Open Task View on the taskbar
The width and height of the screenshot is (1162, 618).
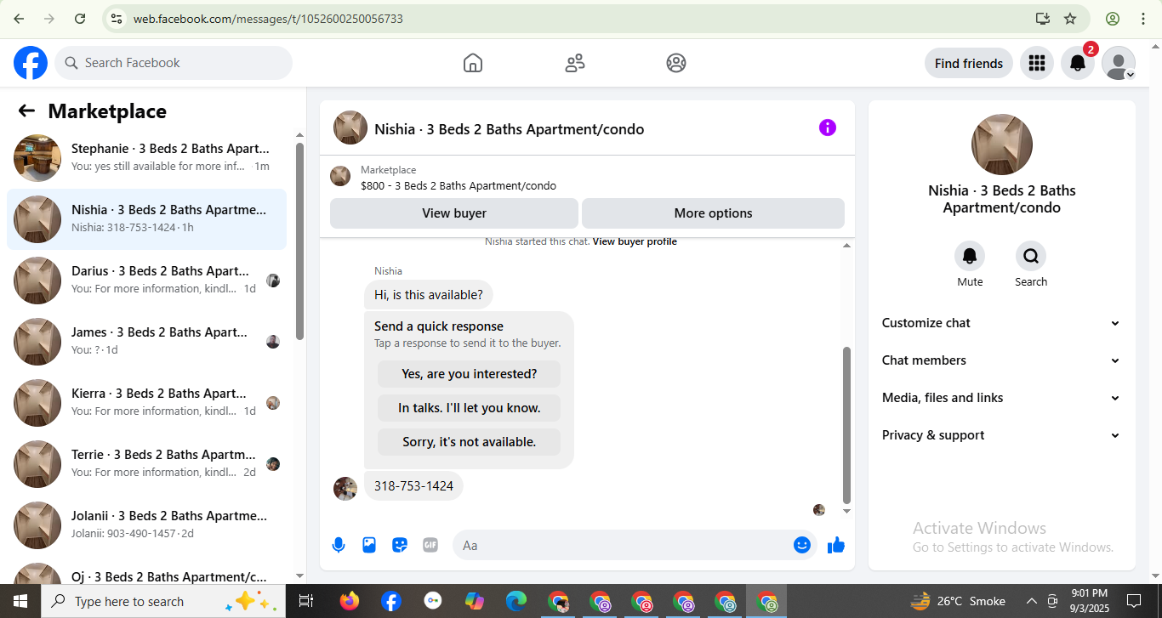pyautogui.click(x=305, y=601)
